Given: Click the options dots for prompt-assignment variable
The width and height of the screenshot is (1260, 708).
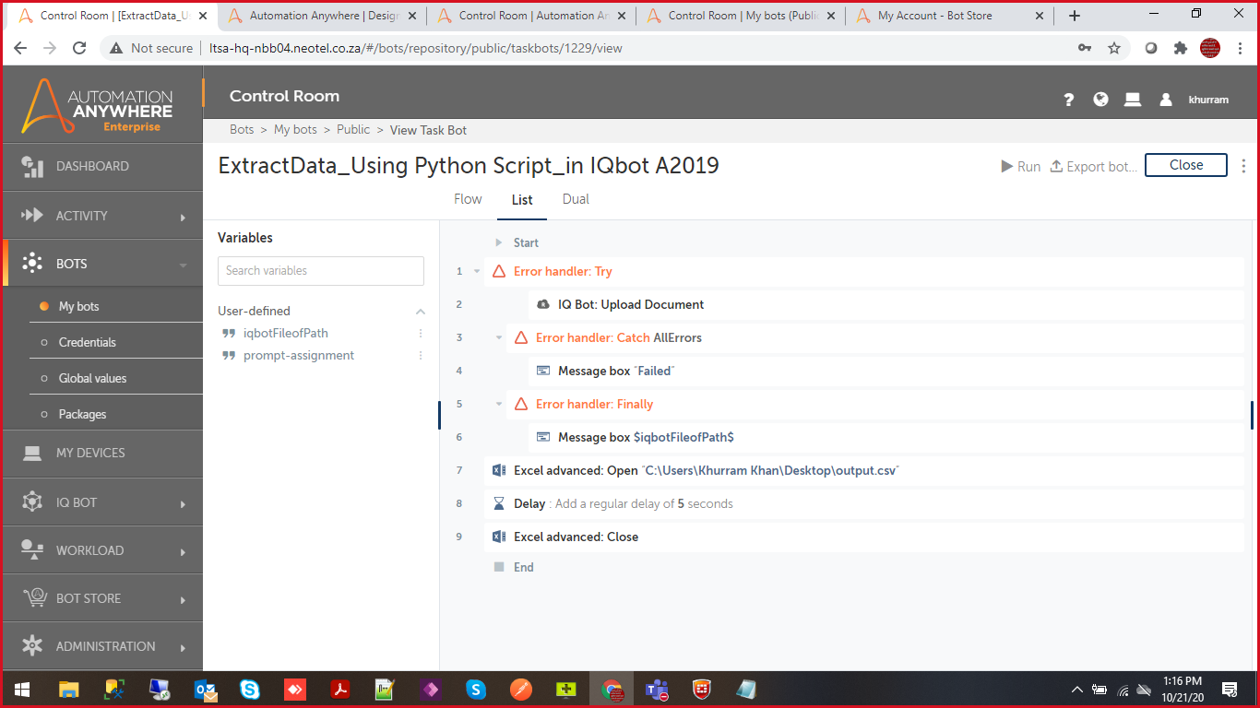Looking at the screenshot, I should click(421, 356).
